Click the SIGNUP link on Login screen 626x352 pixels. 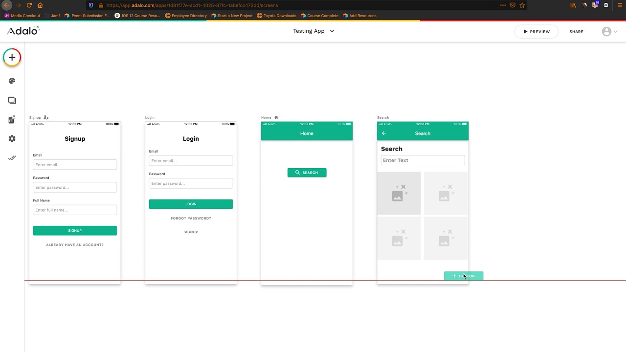[191, 232]
